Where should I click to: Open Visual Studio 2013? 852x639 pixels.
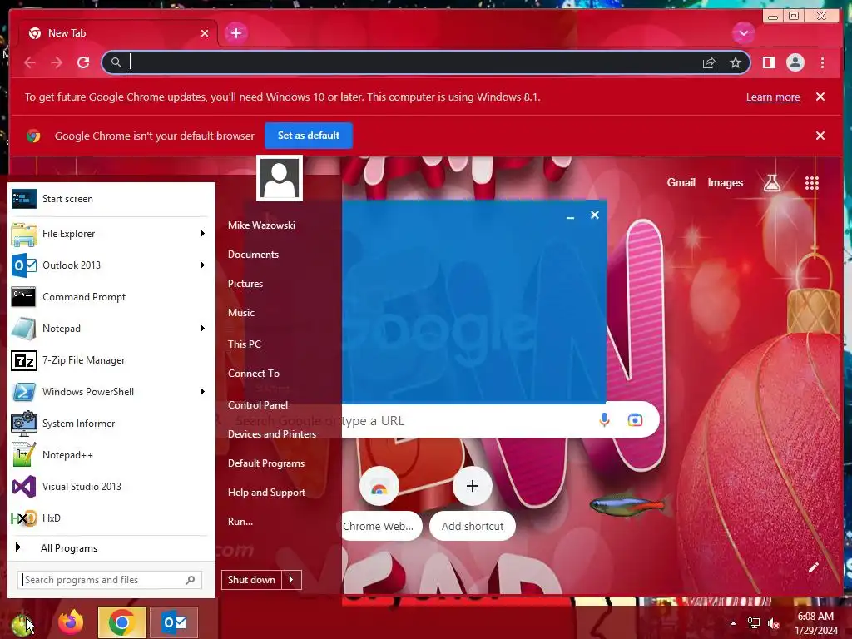point(111,486)
